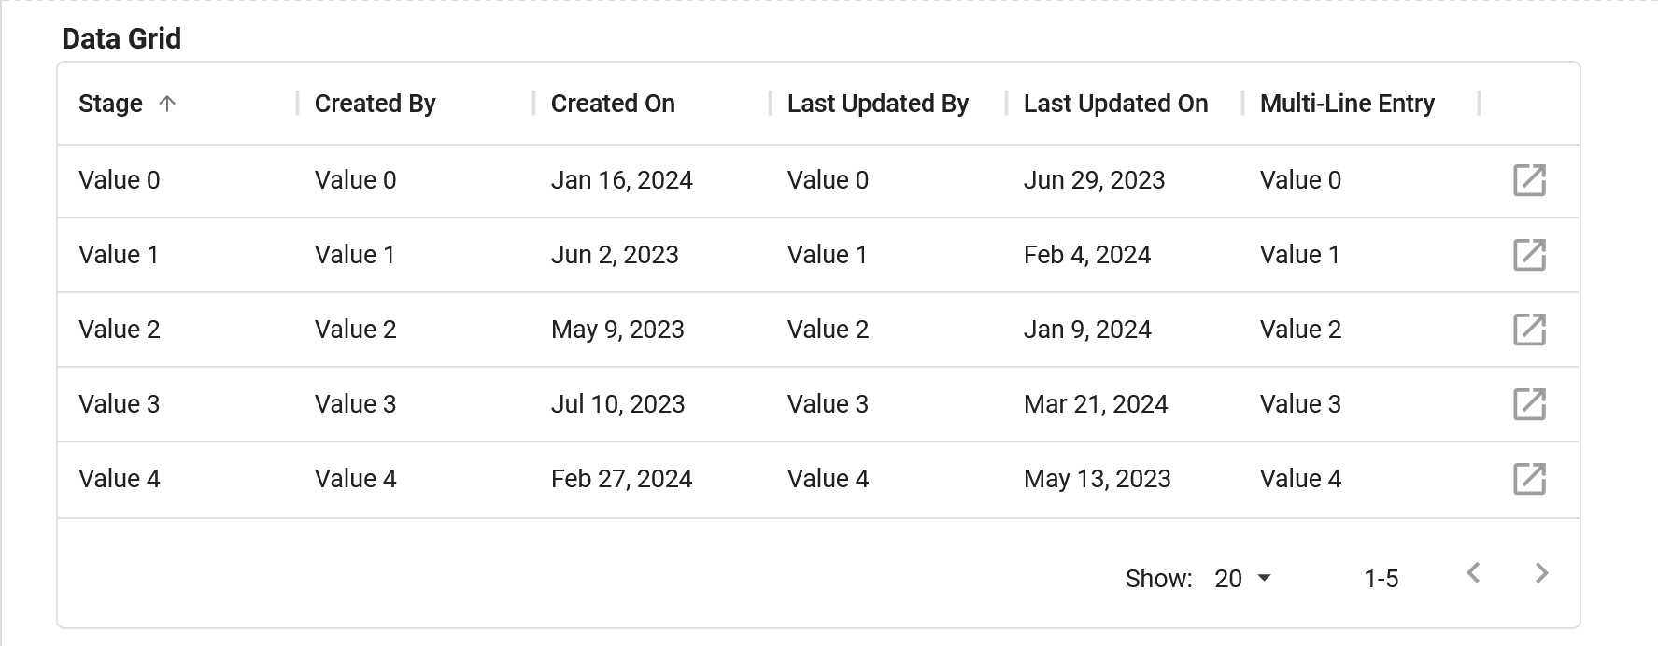Sort by Last Updated By header
Viewport: 1658px width, 646px height.
pyautogui.click(x=877, y=104)
